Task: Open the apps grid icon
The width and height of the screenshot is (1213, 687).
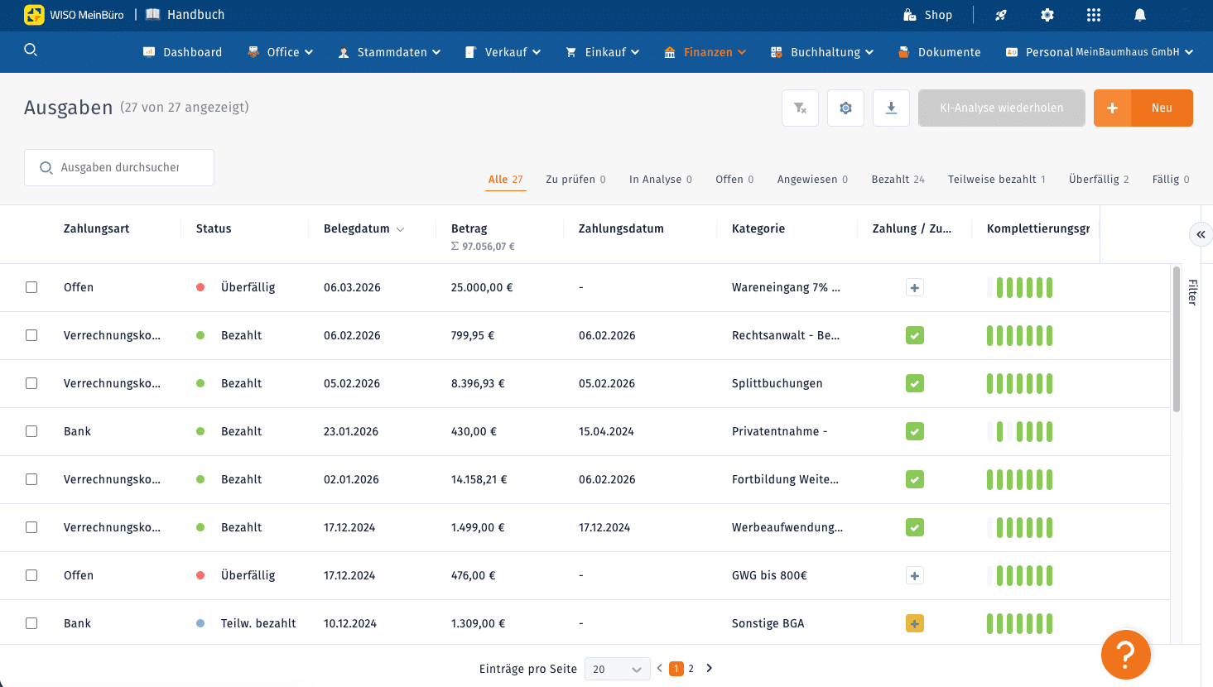Action: click(x=1094, y=15)
